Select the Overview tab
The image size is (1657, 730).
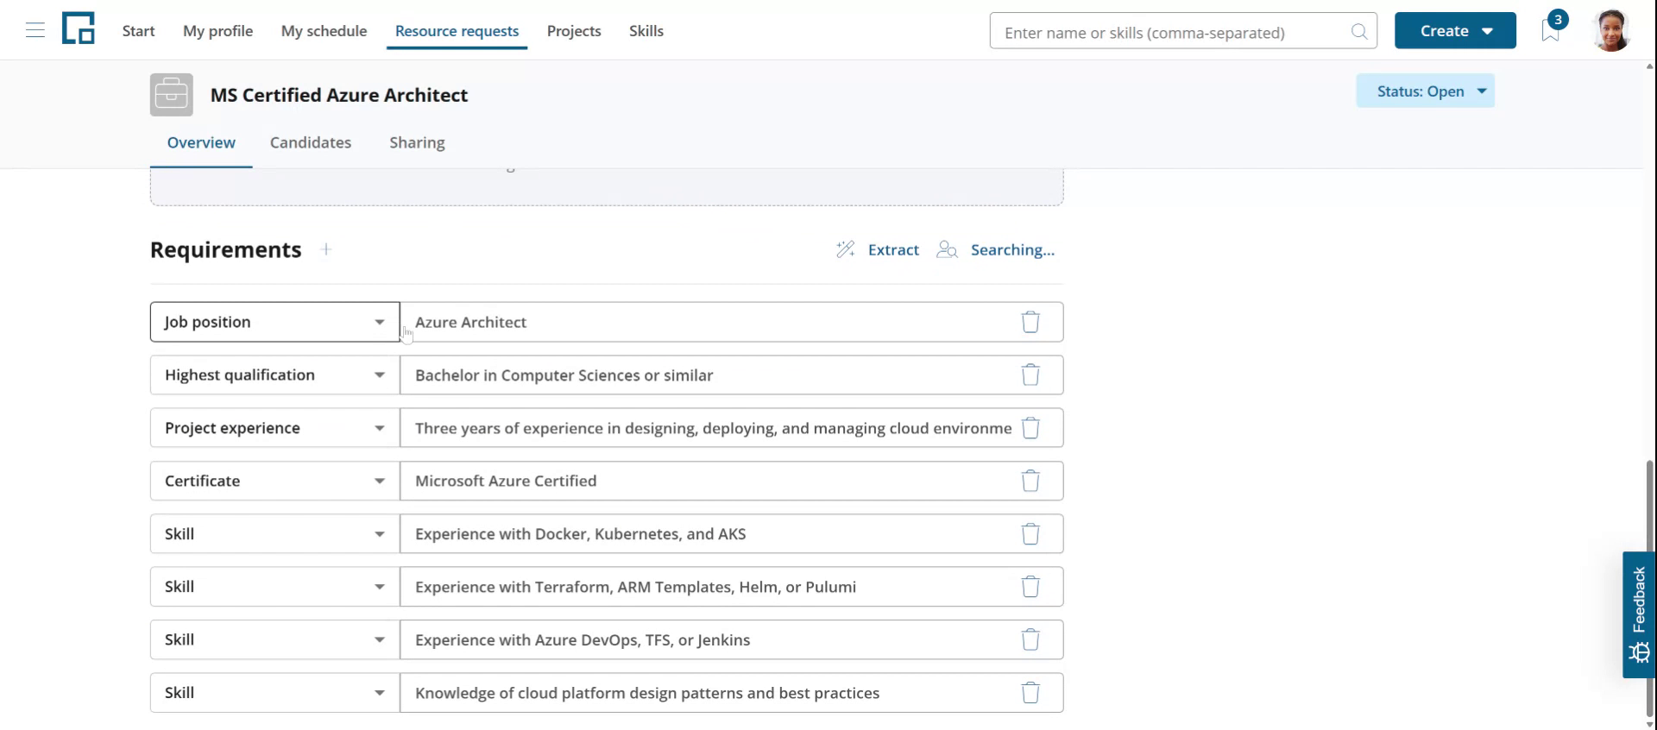(x=201, y=142)
